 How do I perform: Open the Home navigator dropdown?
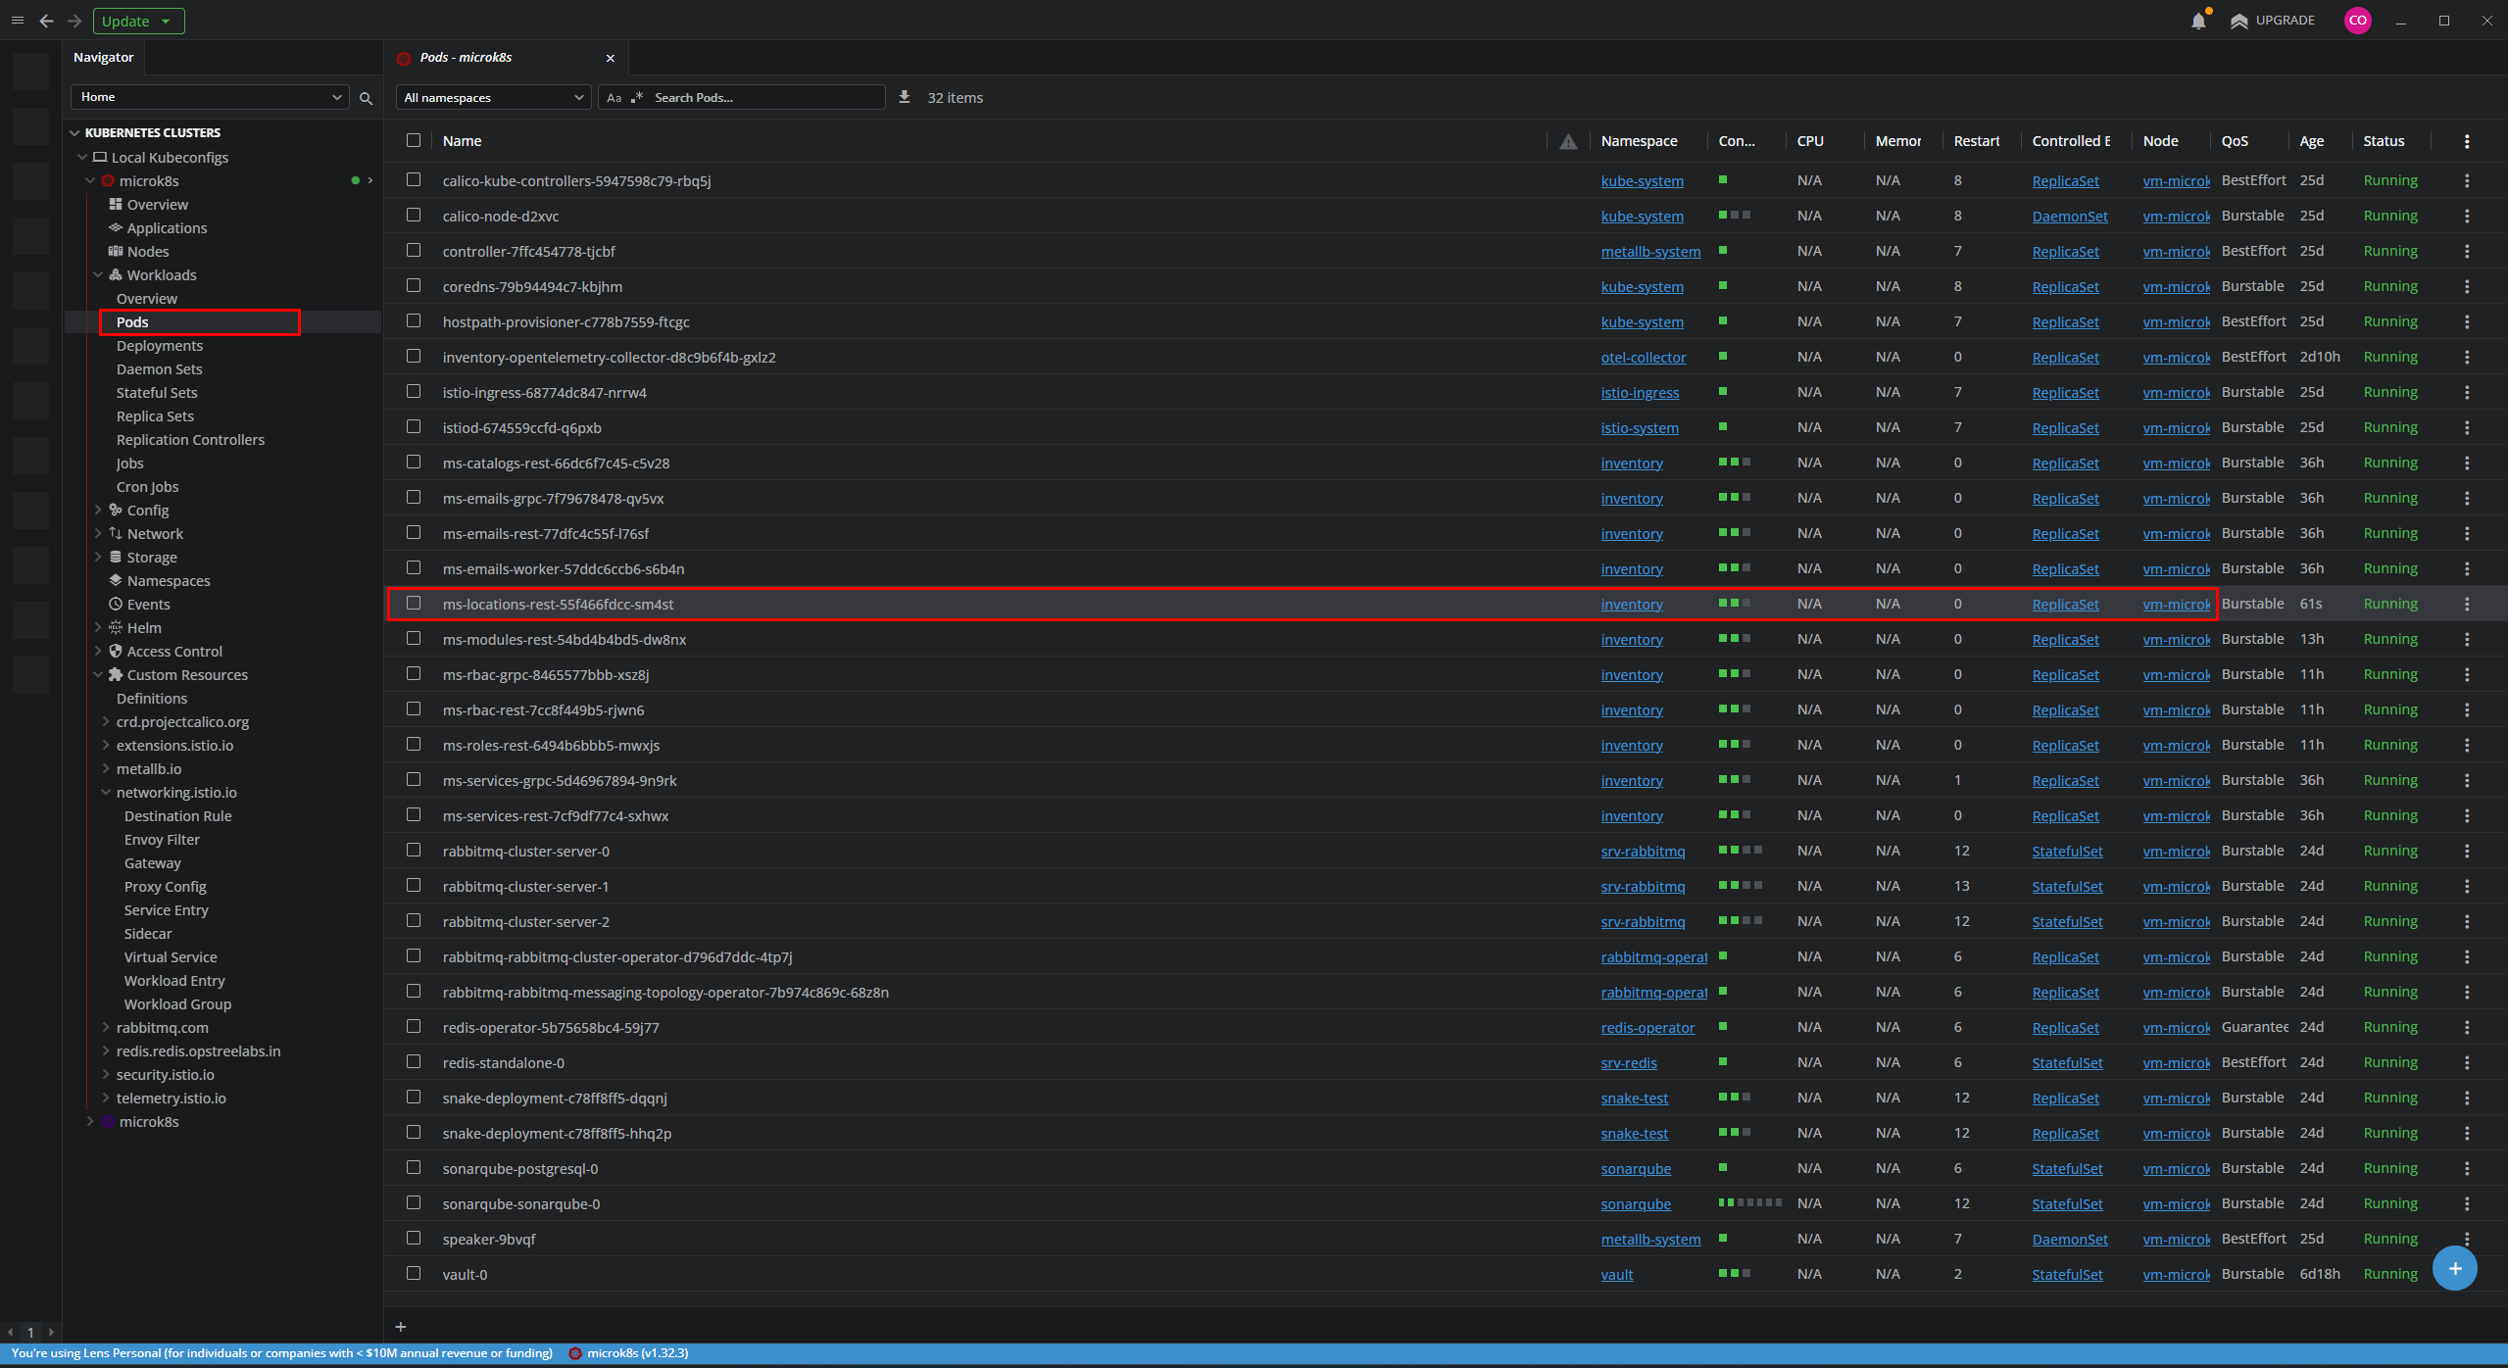pyautogui.click(x=210, y=97)
